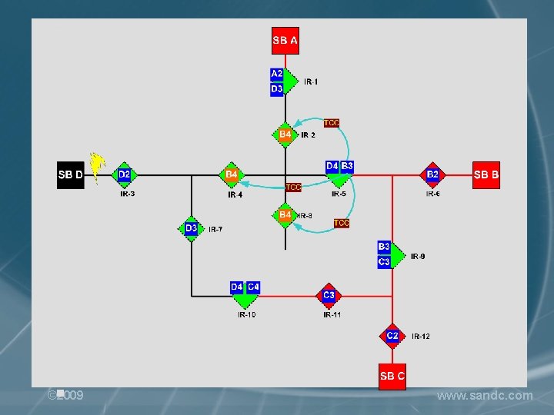Click the C3 label at IR-9
This screenshot has height=415, width=554.
coord(384,262)
